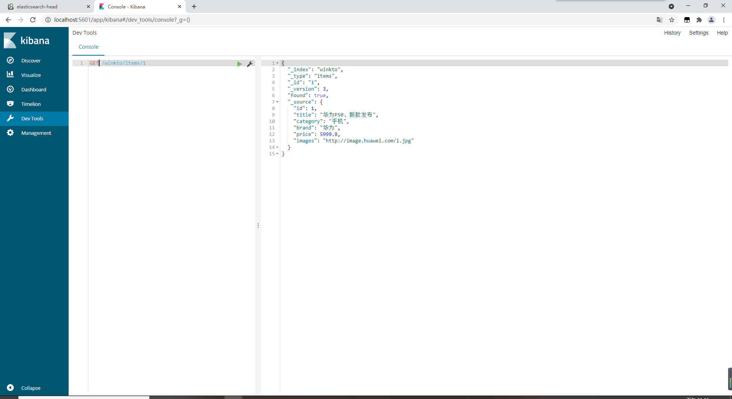Open Chrome three-dot menu
The width and height of the screenshot is (732, 399).
pos(724,20)
